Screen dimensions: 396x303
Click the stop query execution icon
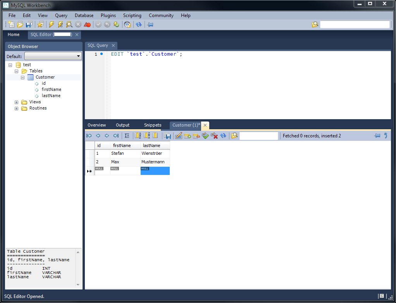(x=78, y=24)
